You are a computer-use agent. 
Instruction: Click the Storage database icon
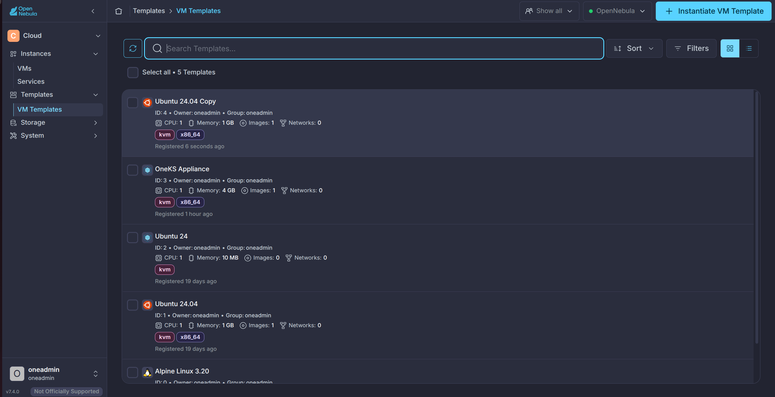pos(13,123)
